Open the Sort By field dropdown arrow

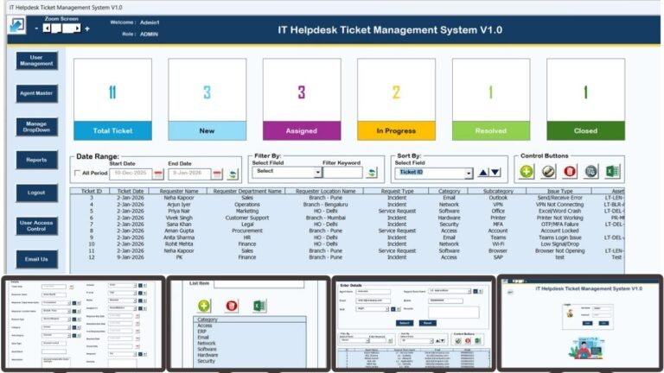pos(469,173)
